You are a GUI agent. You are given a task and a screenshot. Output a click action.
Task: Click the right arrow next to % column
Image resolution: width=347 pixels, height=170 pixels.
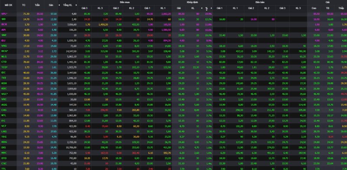(x=211, y=8)
